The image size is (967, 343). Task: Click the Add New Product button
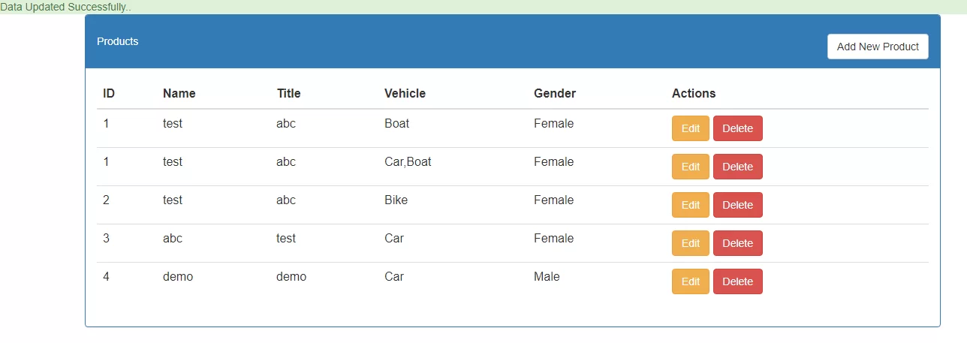(878, 47)
